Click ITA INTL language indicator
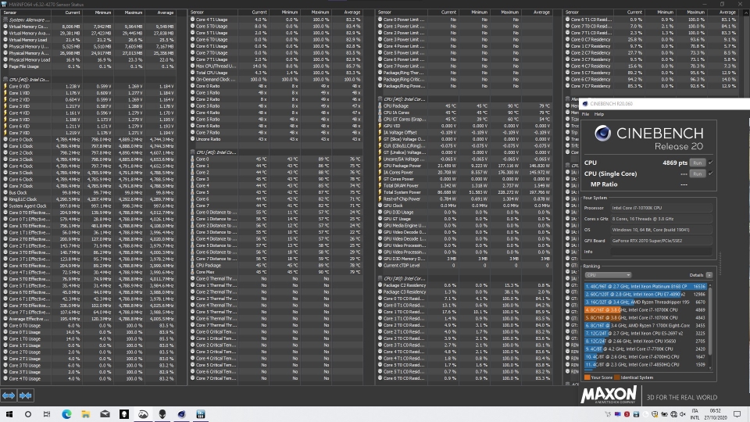This screenshot has width=750, height=422. click(695, 414)
